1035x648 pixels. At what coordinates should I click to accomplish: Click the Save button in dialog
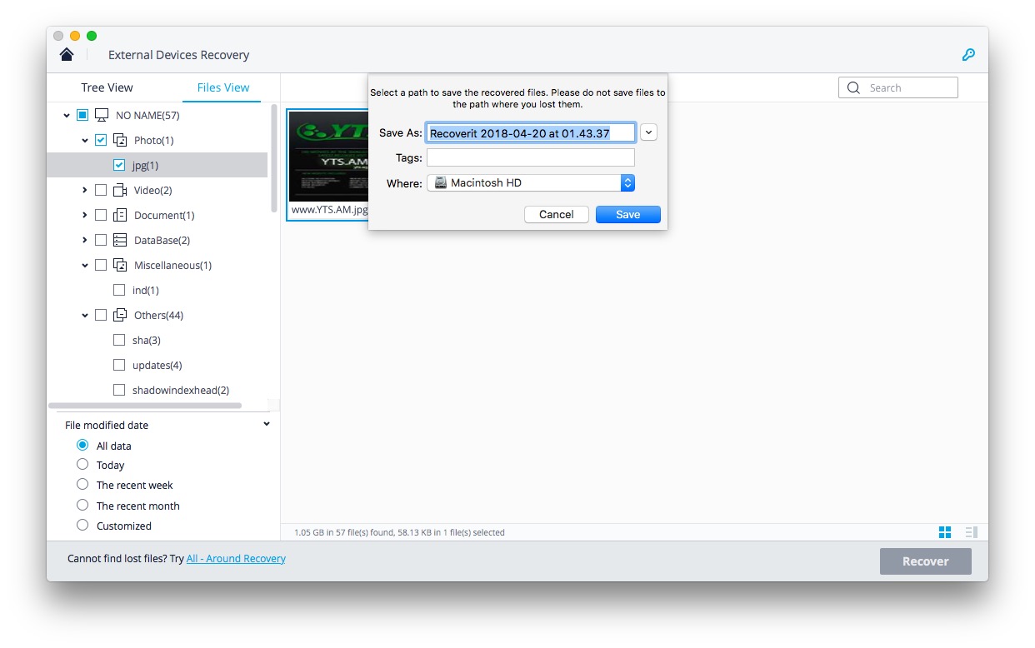(627, 215)
